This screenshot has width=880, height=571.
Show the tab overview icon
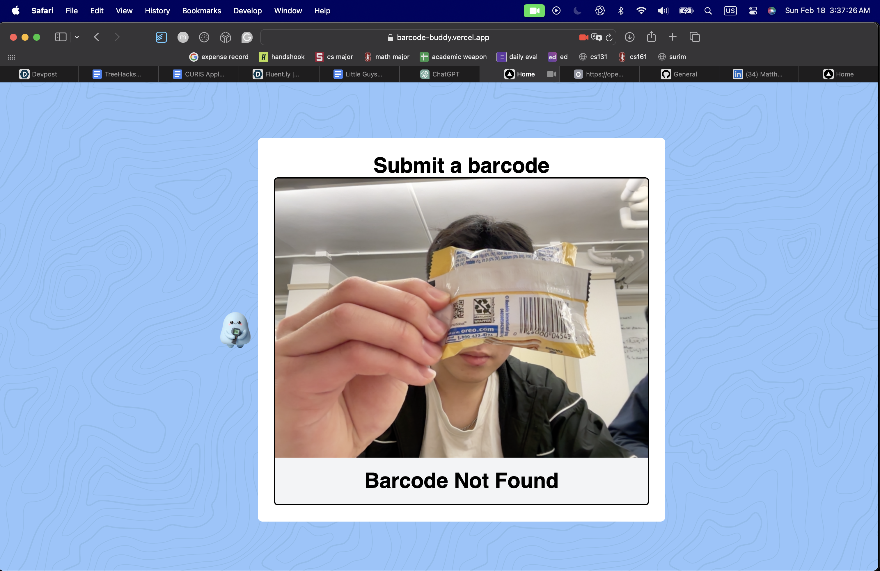(694, 37)
